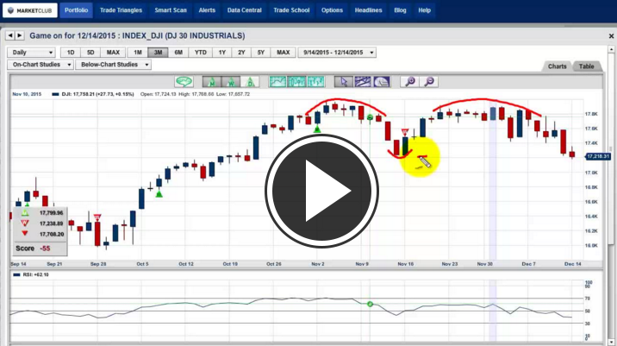The height and width of the screenshot is (346, 617).
Task: Select the 1Y time range
Action: pos(222,53)
